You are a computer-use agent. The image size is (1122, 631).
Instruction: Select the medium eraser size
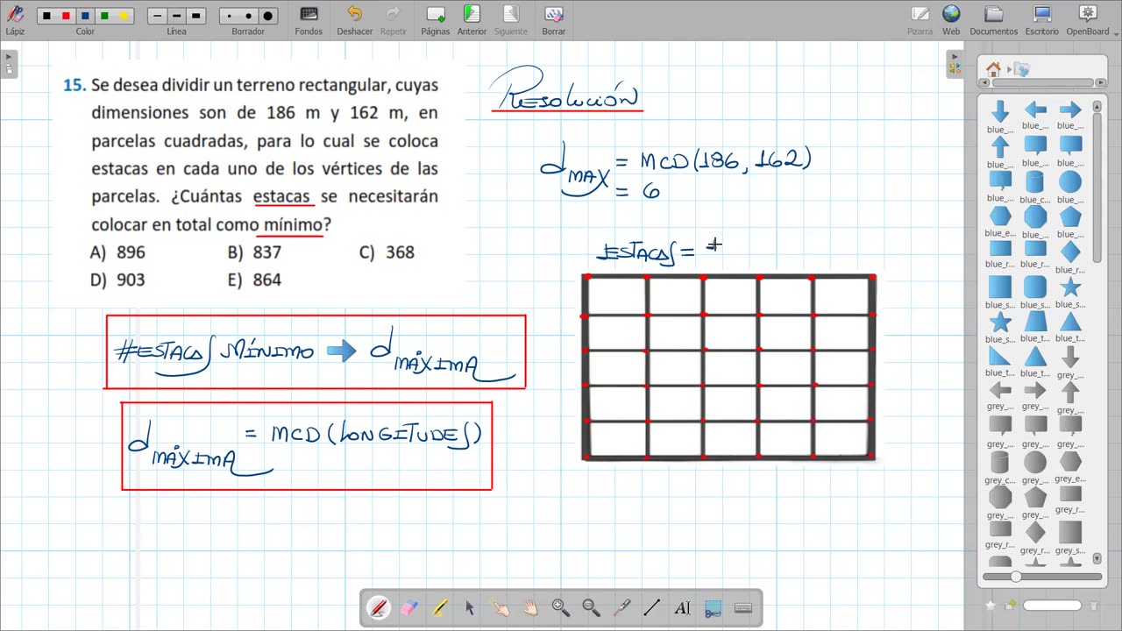point(248,16)
